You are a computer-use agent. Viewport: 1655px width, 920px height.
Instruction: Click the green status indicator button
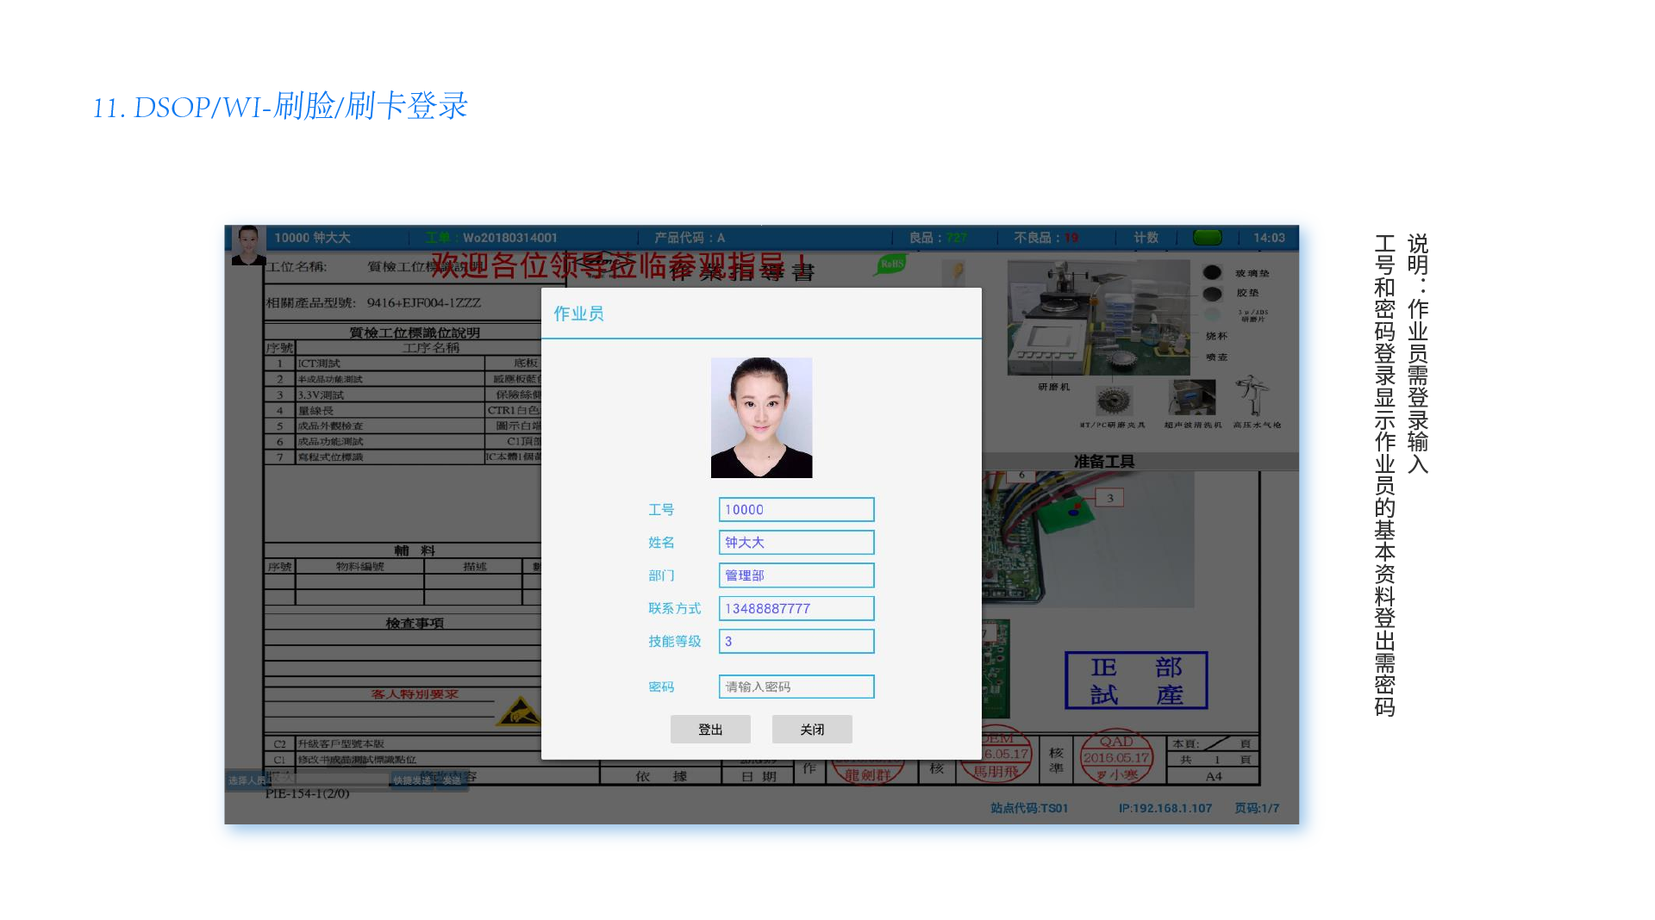[x=1207, y=238]
